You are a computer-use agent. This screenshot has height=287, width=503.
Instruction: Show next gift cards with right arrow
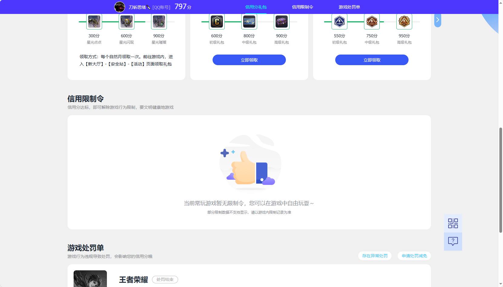pyautogui.click(x=438, y=20)
